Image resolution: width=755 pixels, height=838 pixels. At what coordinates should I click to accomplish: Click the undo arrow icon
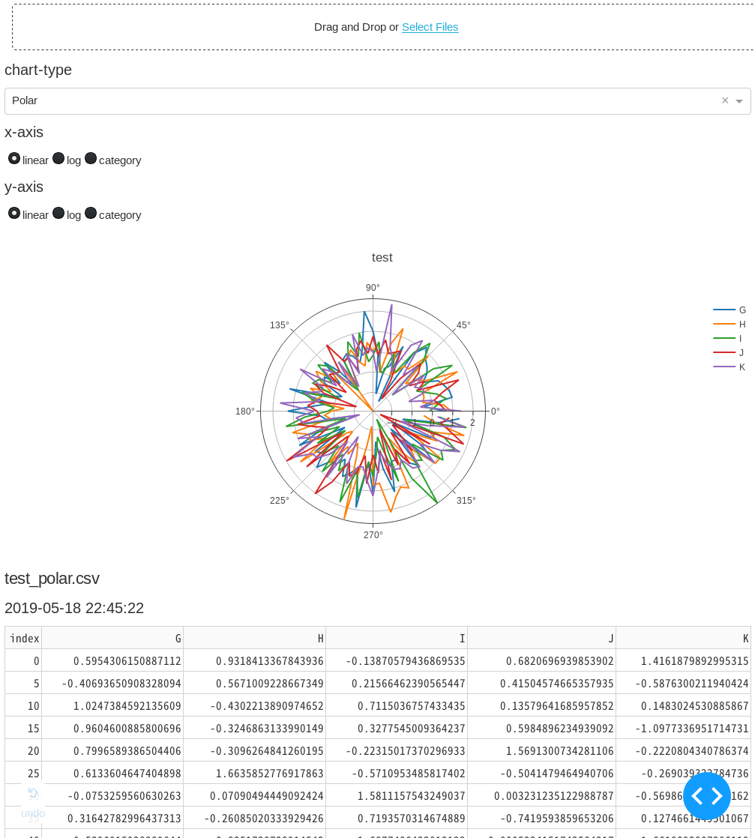pos(33,794)
